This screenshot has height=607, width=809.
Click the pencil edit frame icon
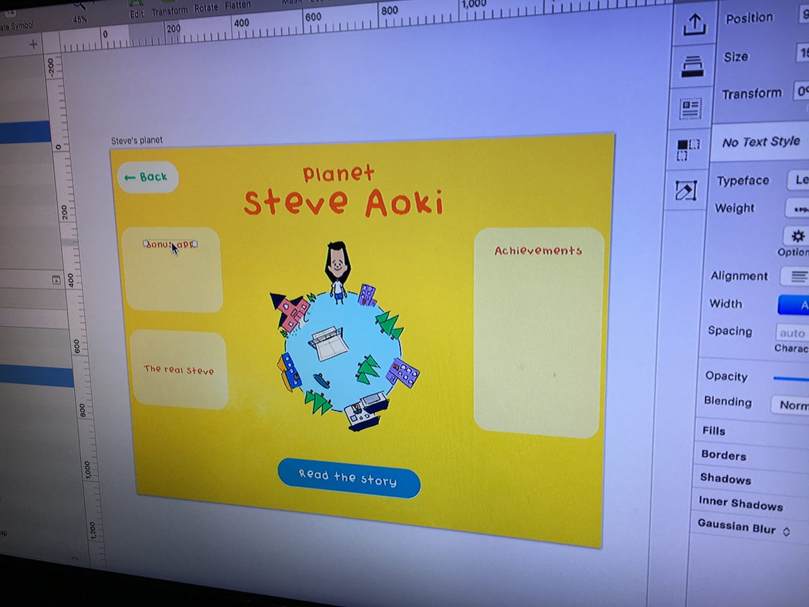(x=686, y=192)
